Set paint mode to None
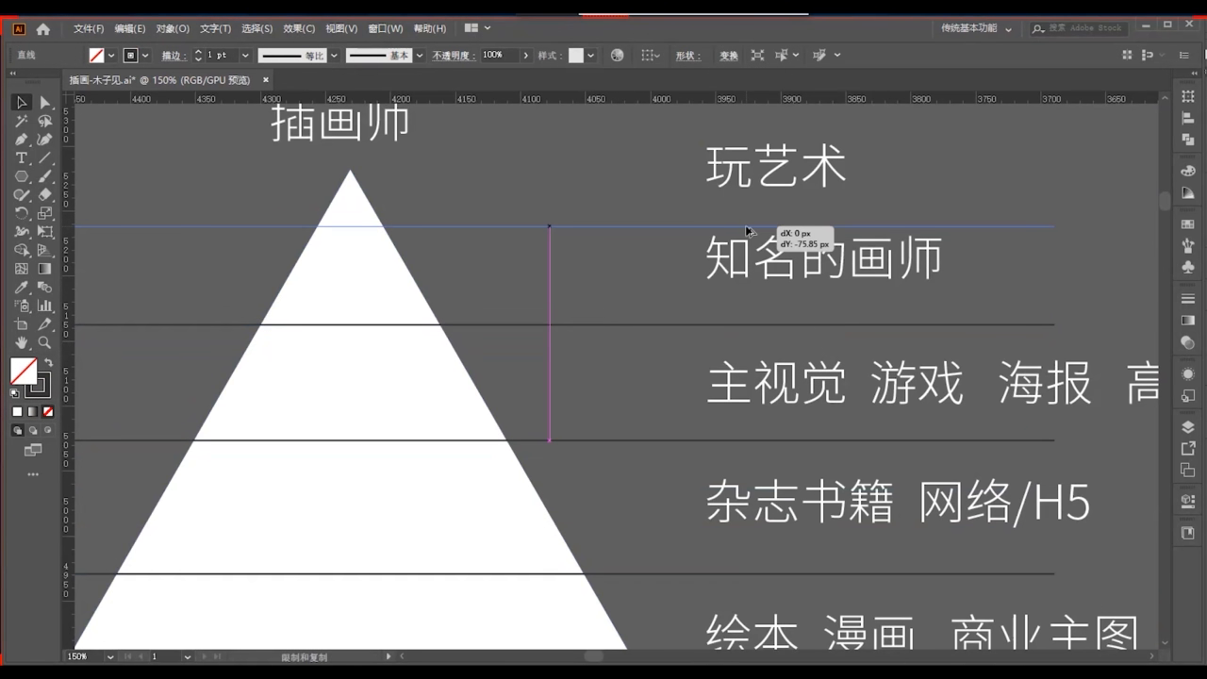This screenshot has height=679, width=1207. click(48, 411)
